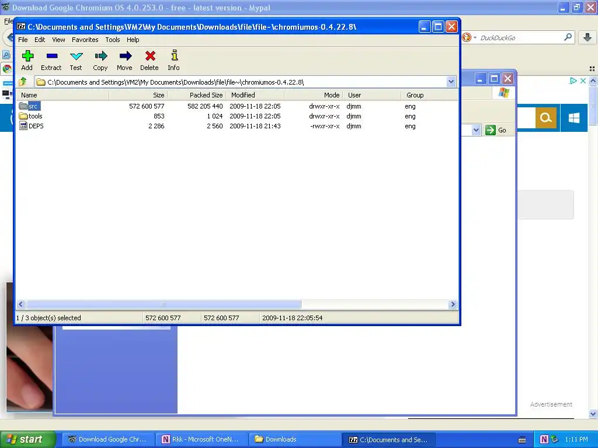Viewport: 598px width, 448px height.
Task: Click the DuckDuckGo search field
Action: [x=520, y=37]
